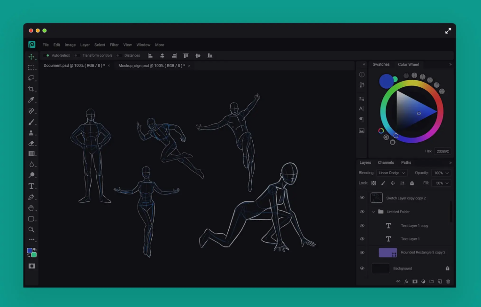Image resolution: width=481 pixels, height=307 pixels.
Task: Open the Filter menu
Action: tap(114, 45)
